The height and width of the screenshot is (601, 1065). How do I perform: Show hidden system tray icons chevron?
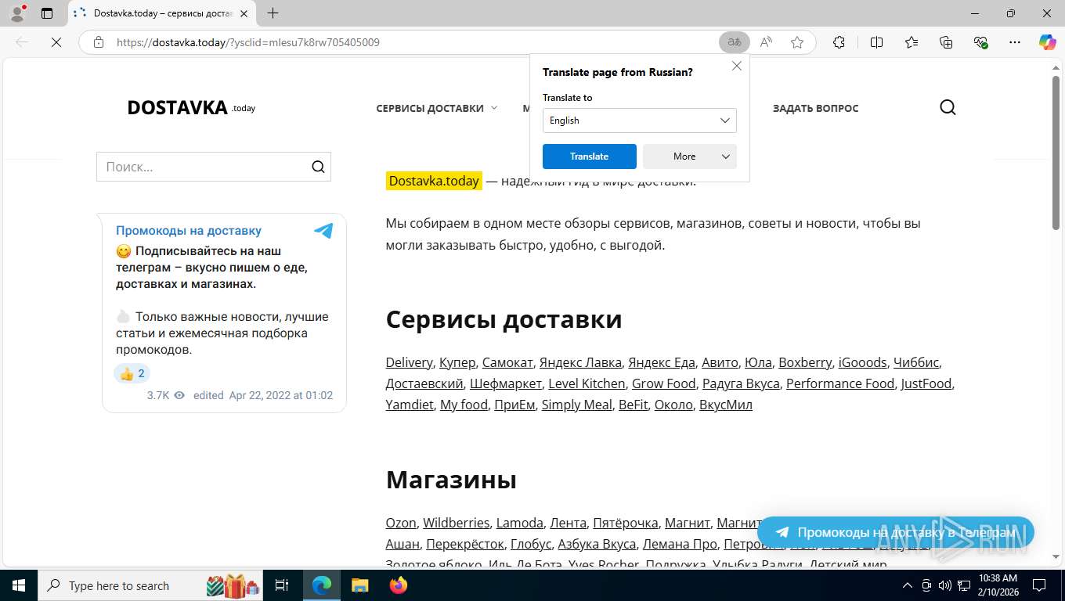pos(908,585)
